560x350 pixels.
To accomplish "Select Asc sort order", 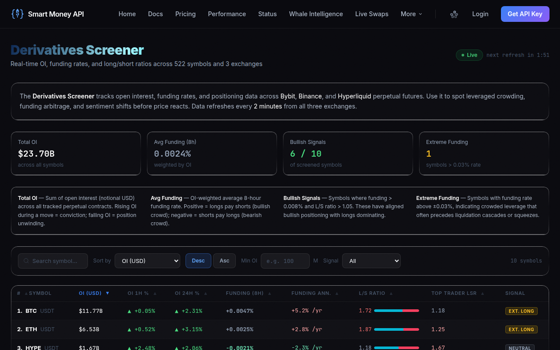I will point(224,261).
